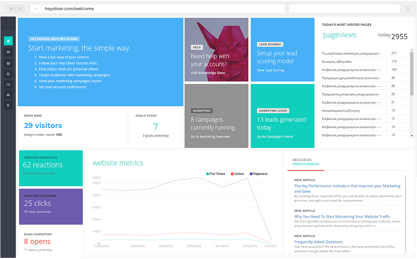Click the LEAD SCORING badge
The width and height of the screenshot is (417, 259).
pyautogui.click(x=270, y=44)
